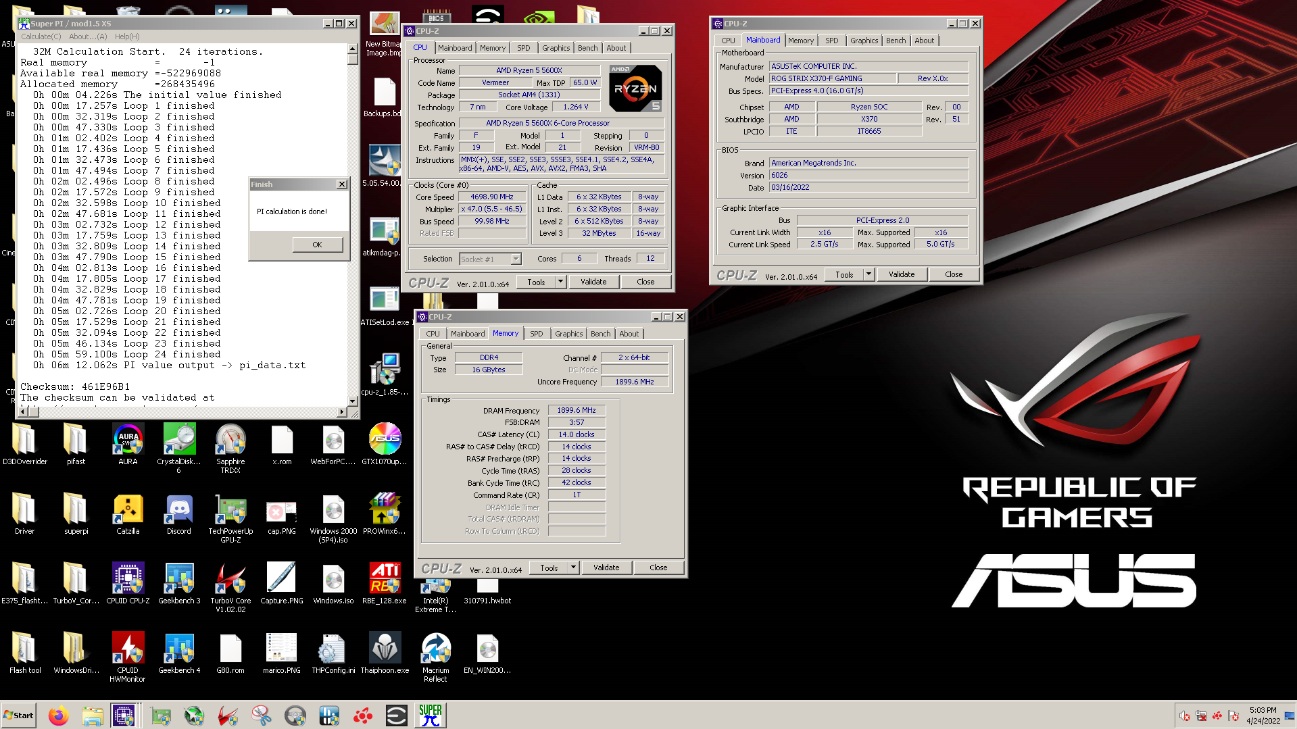This screenshot has height=729, width=1297.
Task: Open the pifast folder
Action: pyautogui.click(x=76, y=445)
